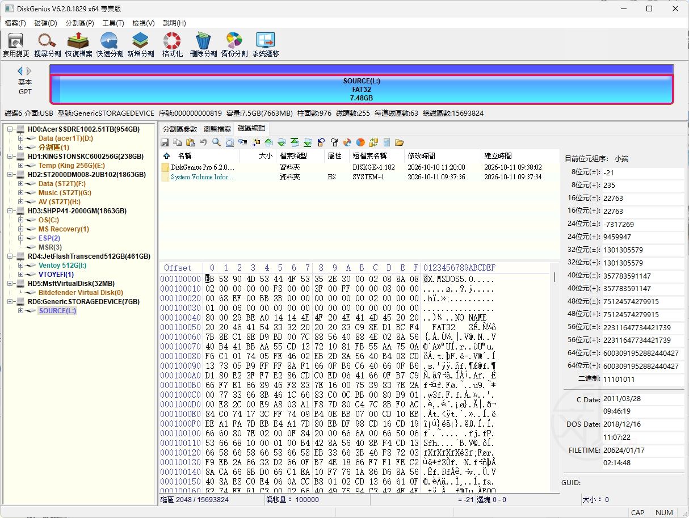Image resolution: width=689 pixels, height=518 pixels.
Task: Click the paste clipboard icon in hex toolbar
Action: (191, 142)
